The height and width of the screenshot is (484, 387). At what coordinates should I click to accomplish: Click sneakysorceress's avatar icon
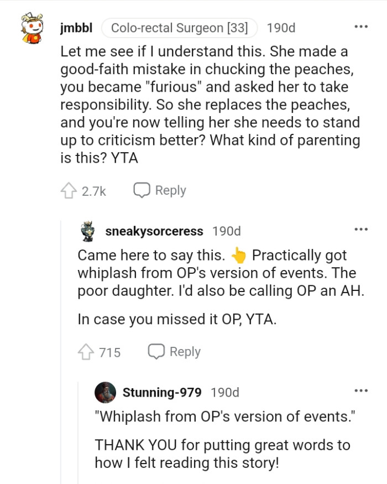point(87,231)
